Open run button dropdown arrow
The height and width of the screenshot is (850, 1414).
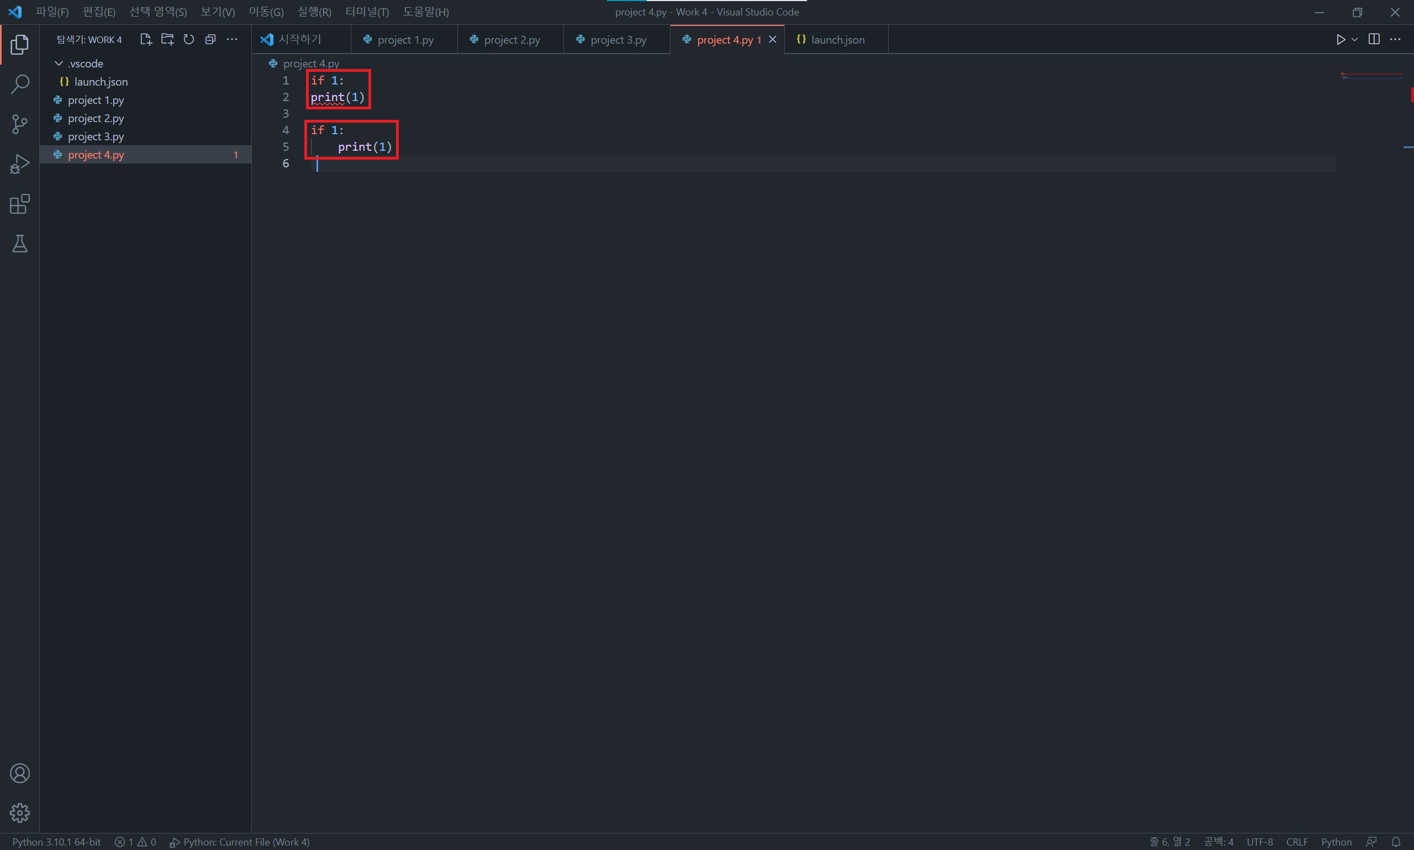click(1354, 40)
